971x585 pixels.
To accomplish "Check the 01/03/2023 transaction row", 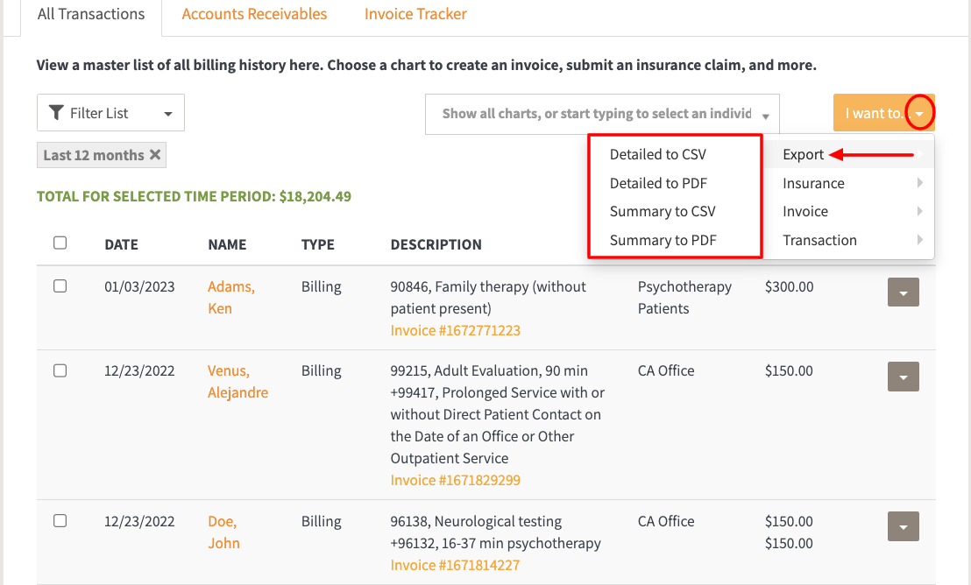I will [60, 285].
